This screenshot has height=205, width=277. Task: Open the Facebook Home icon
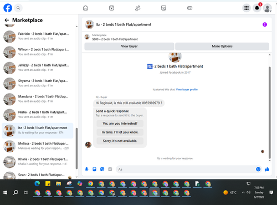coord(85,8)
